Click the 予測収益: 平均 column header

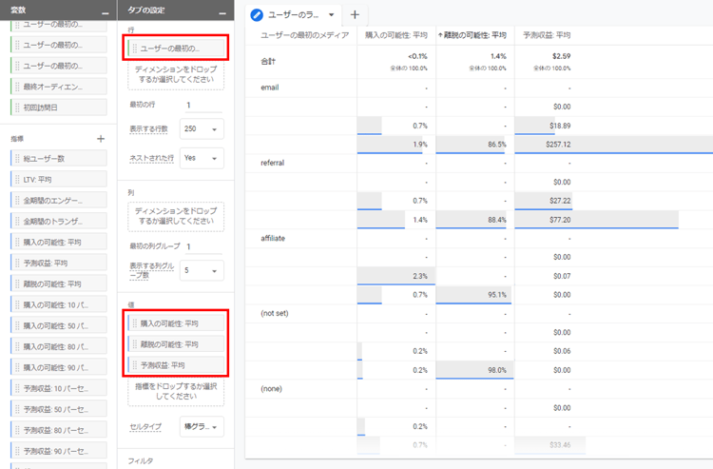click(546, 35)
